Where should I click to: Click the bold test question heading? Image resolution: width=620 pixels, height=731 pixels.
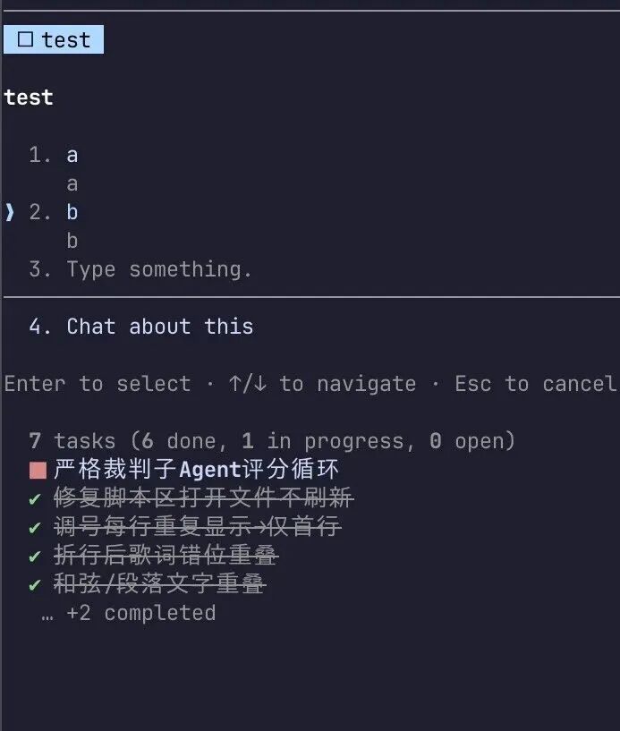pos(29,98)
